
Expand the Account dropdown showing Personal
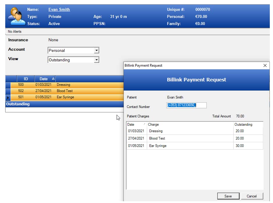(x=97, y=50)
